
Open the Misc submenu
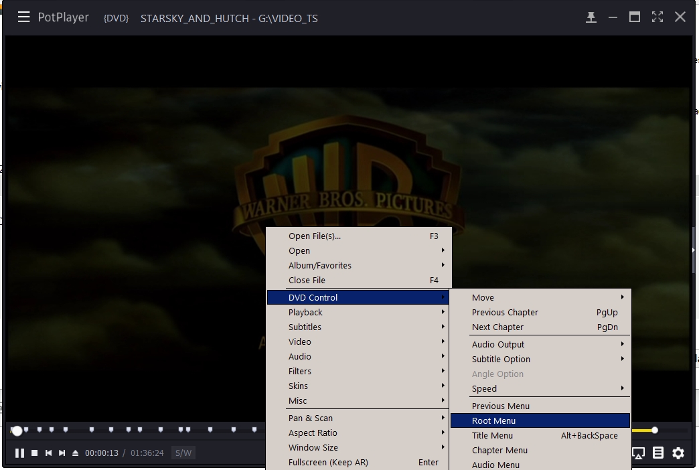[x=360, y=401]
